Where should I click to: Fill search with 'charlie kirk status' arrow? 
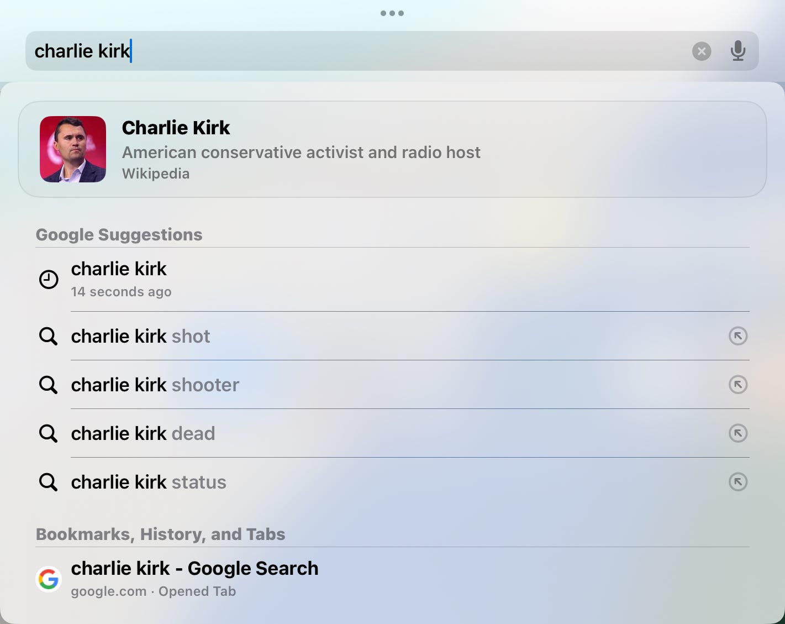(738, 482)
